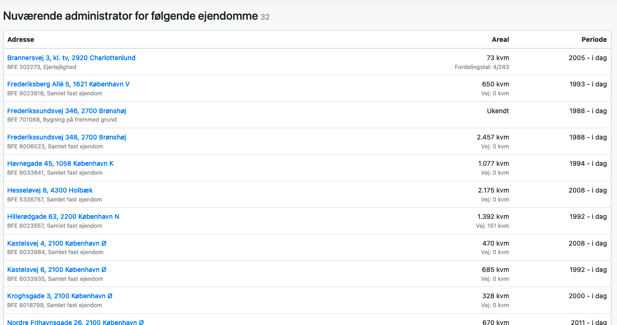
Task: Open Kroghsgade 3, København Ø link
Action: coord(60,296)
